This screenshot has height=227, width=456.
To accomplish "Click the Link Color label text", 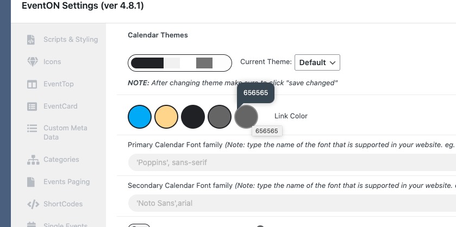I will pyautogui.click(x=291, y=116).
